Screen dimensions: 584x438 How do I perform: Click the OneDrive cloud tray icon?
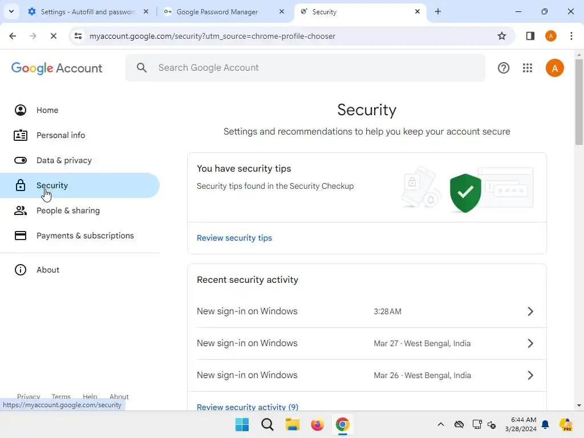pos(459,424)
